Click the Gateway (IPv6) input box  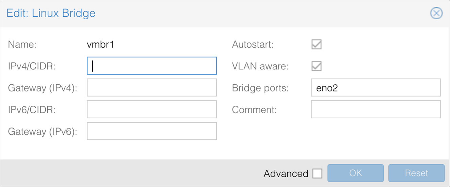pos(152,131)
